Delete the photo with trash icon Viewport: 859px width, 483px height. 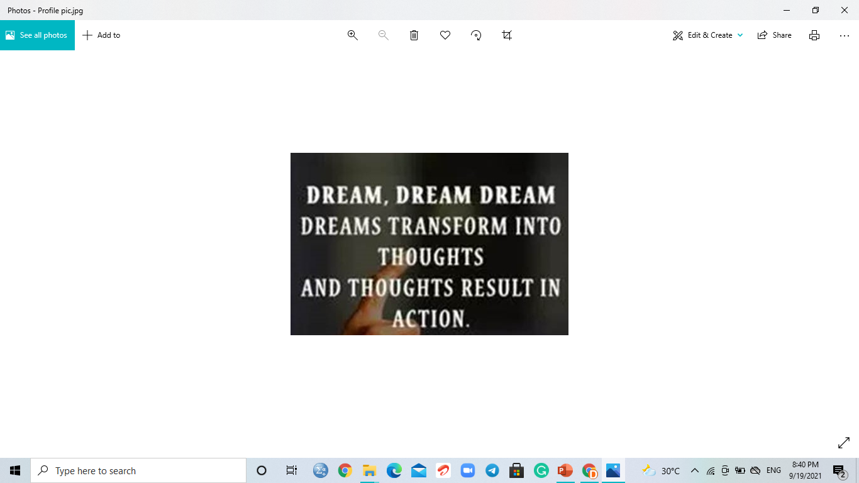tap(414, 35)
